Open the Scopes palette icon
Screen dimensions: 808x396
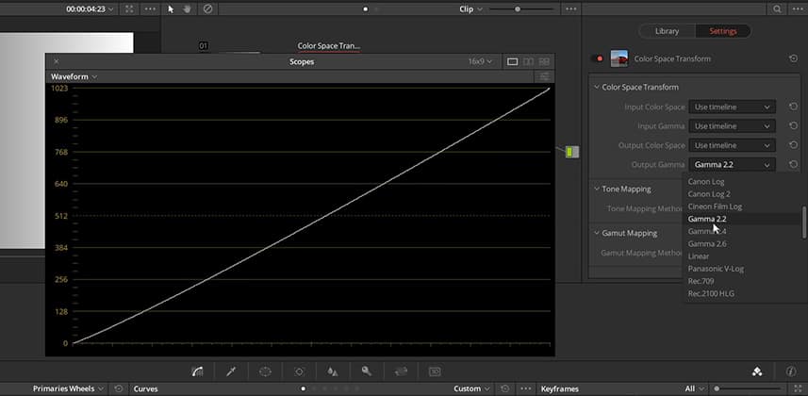pos(757,371)
